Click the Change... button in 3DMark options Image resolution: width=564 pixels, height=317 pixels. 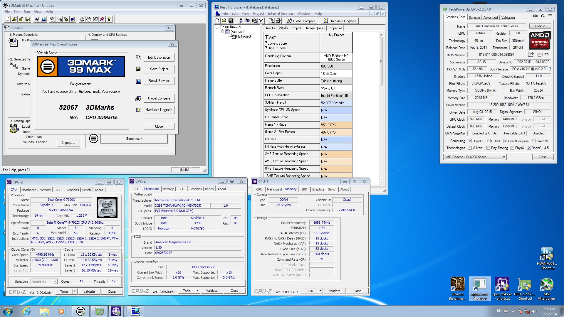[68, 143]
